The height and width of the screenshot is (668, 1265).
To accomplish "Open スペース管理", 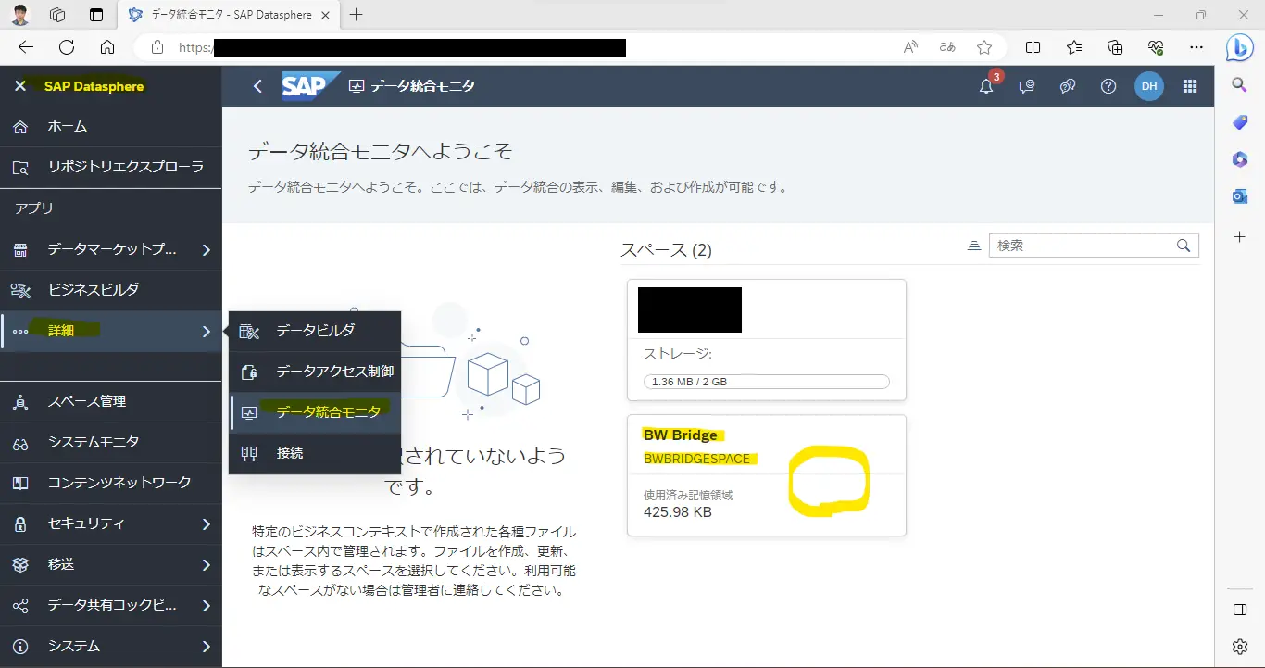I will [111, 401].
